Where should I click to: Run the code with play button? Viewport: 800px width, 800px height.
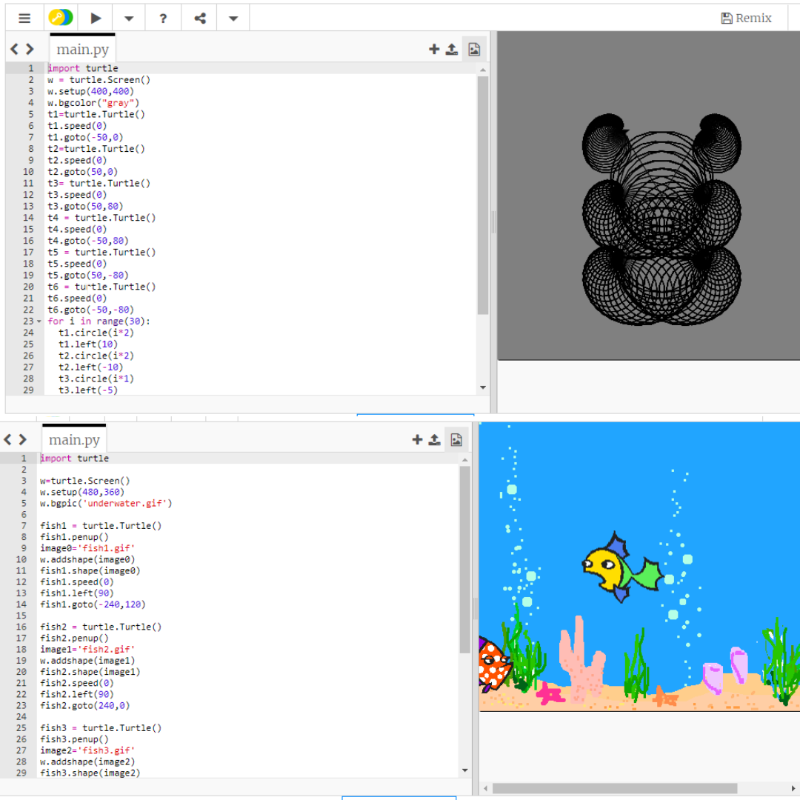pyautogui.click(x=96, y=19)
